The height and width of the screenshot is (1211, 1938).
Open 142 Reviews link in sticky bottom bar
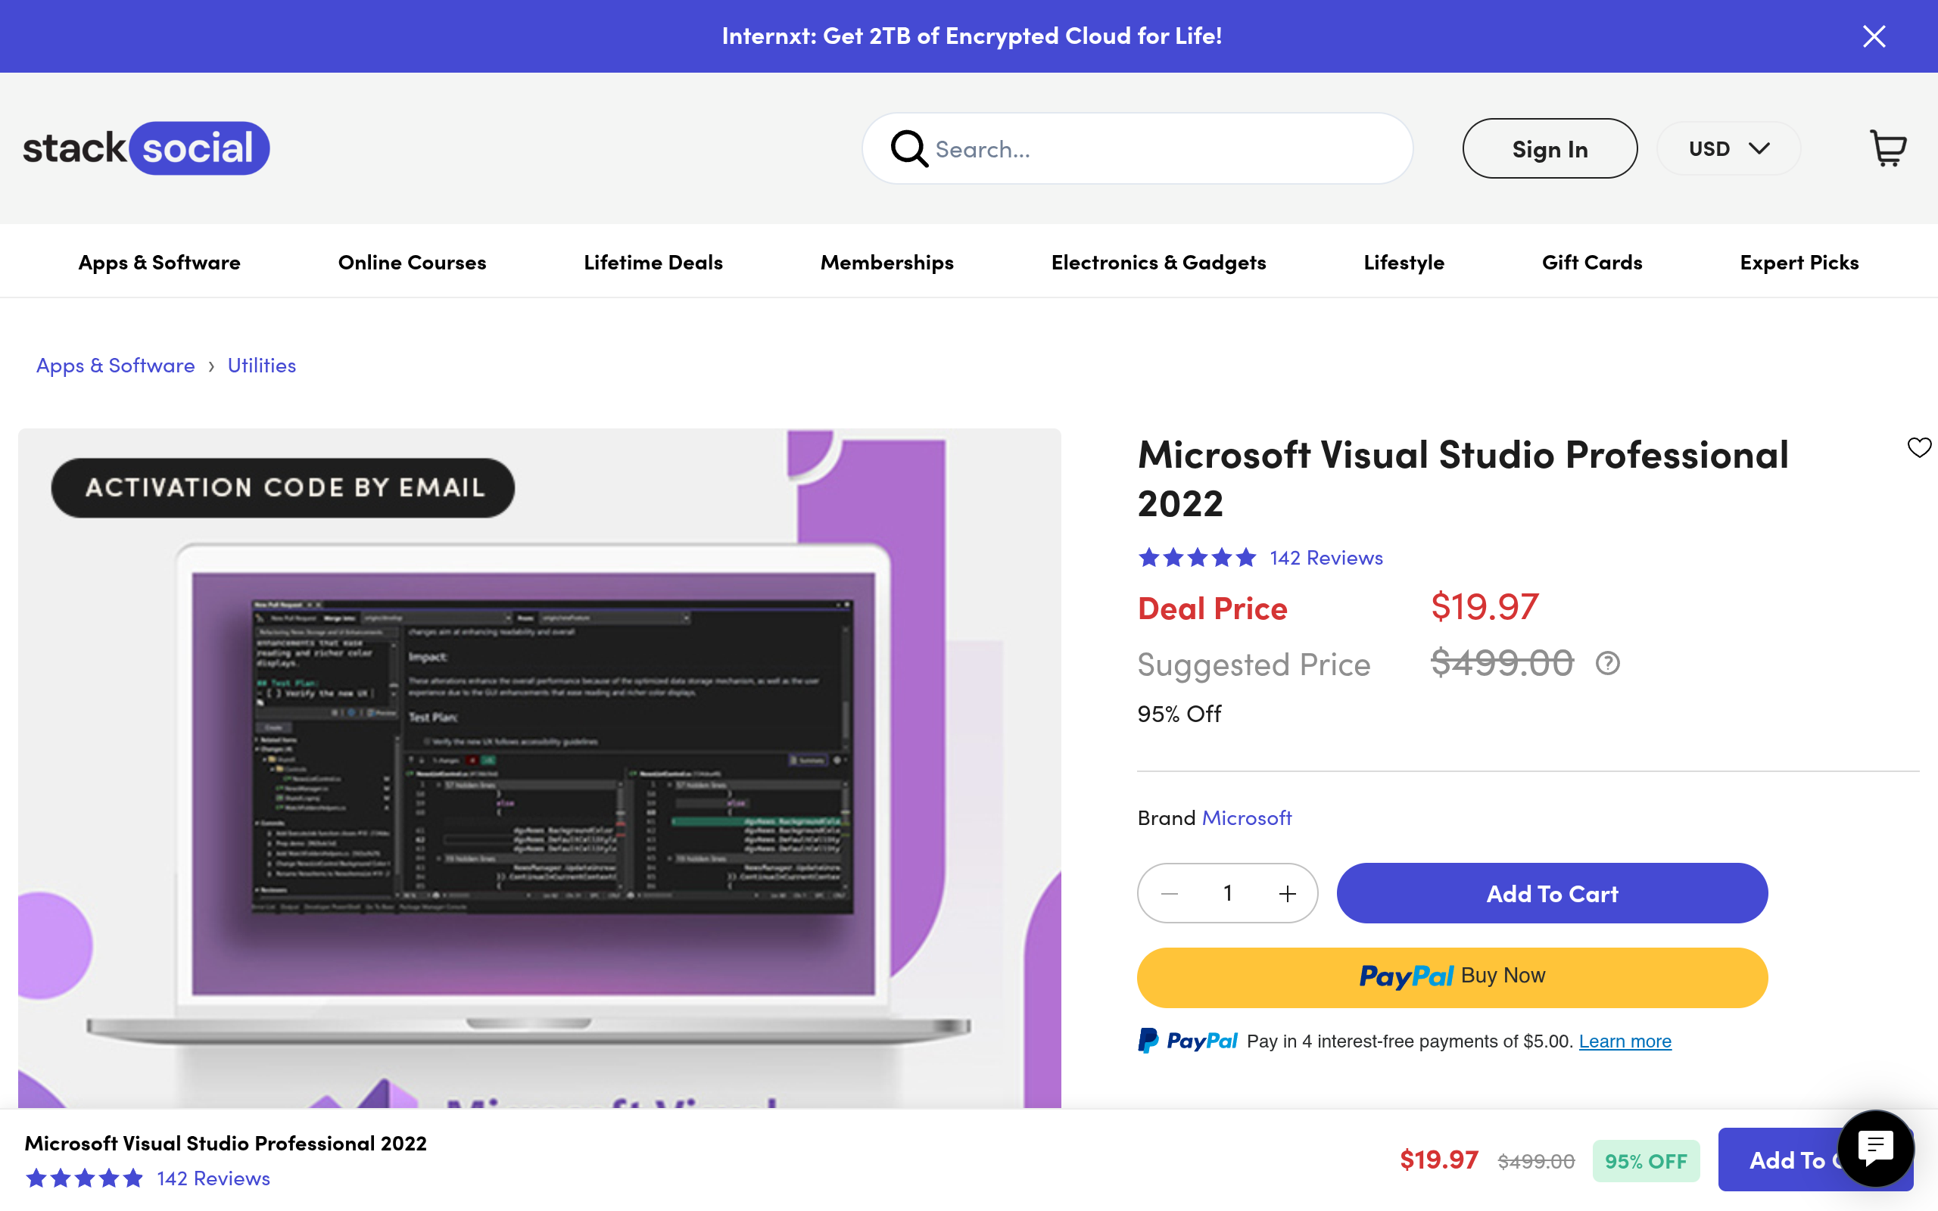pyautogui.click(x=213, y=1178)
